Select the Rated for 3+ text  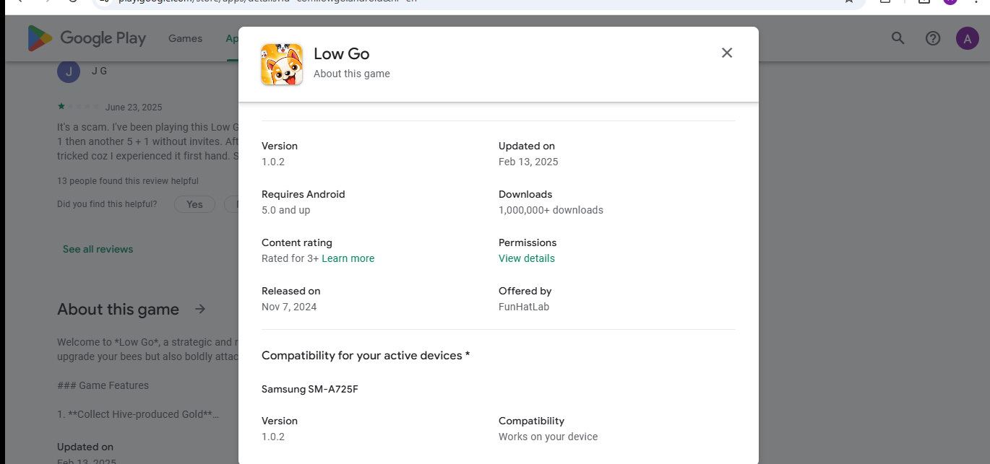coord(290,258)
